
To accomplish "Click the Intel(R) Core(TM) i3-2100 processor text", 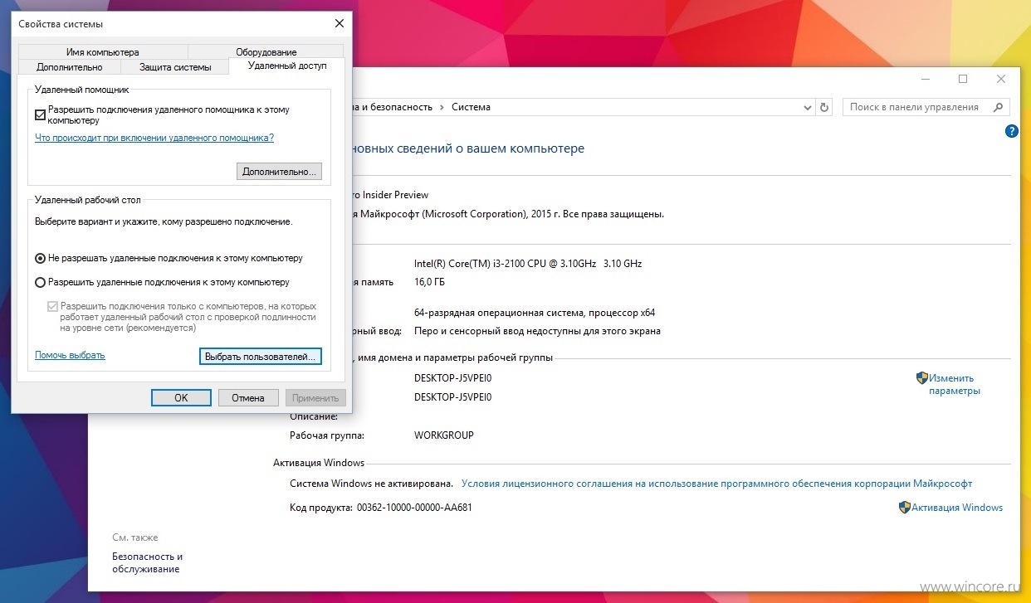I will pos(528,264).
